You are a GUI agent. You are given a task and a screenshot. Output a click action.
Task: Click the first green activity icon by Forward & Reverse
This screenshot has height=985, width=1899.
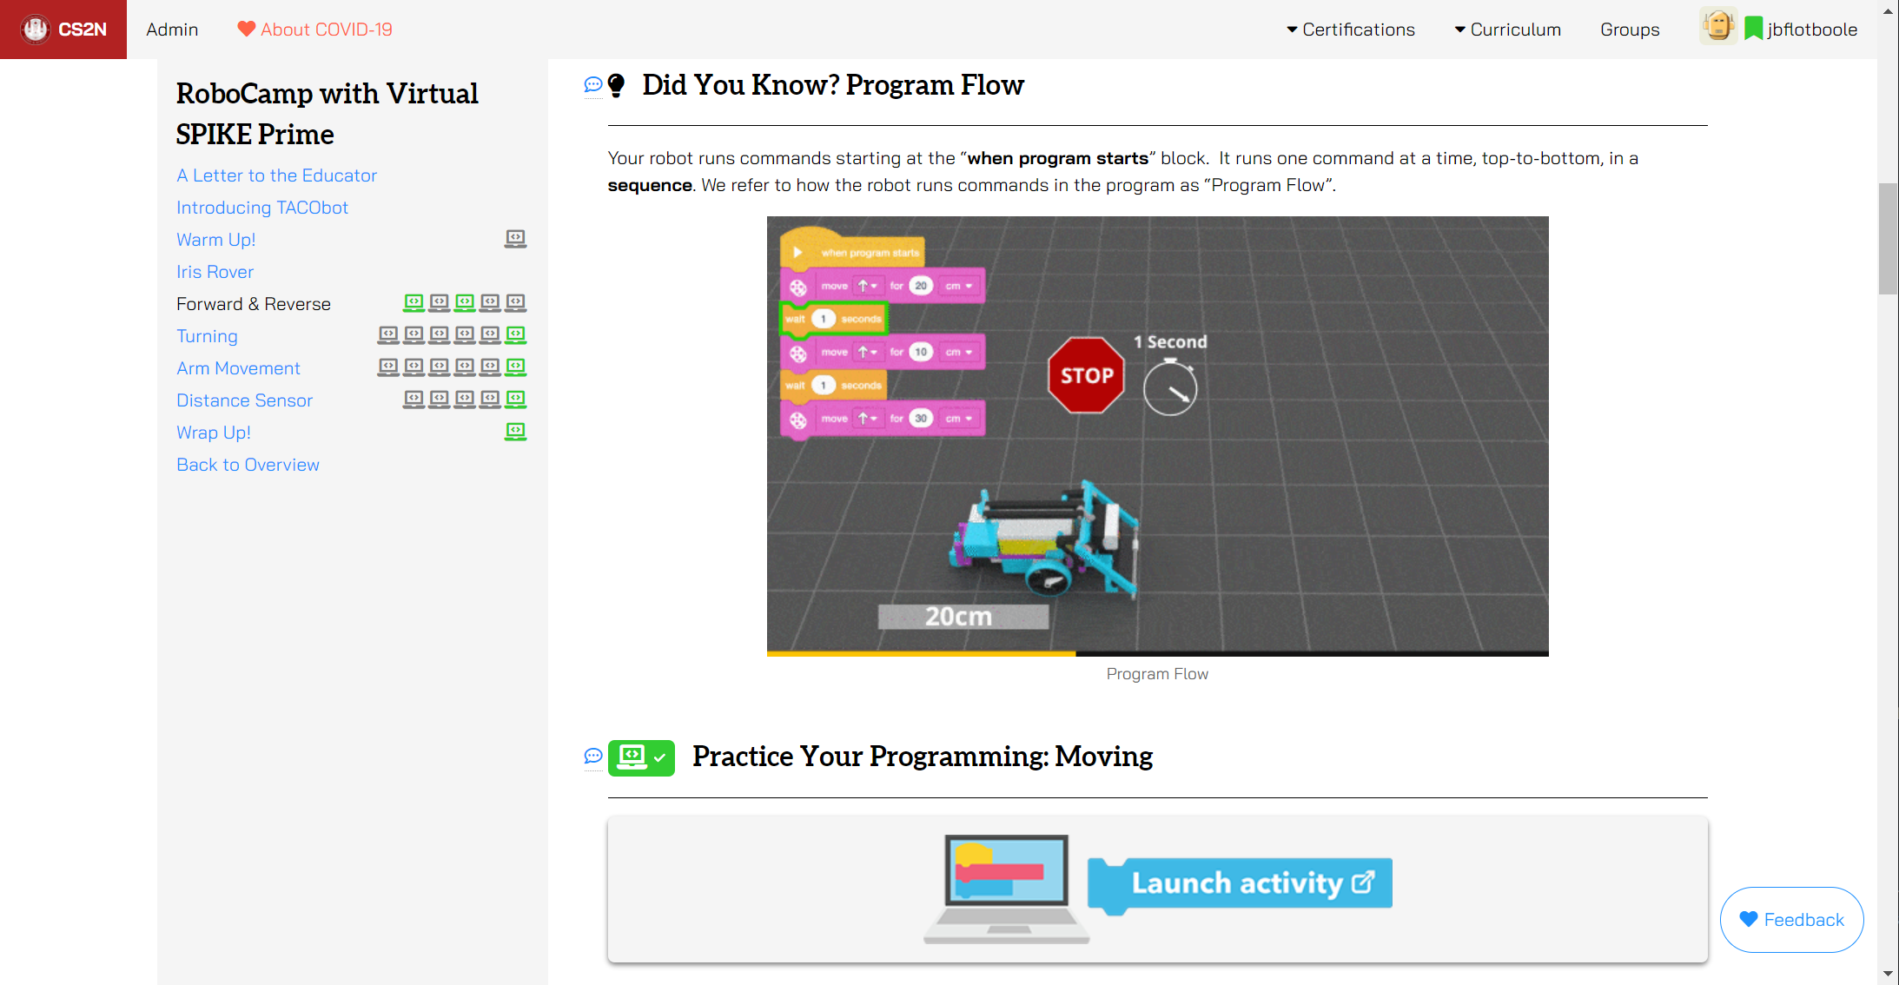click(x=411, y=301)
